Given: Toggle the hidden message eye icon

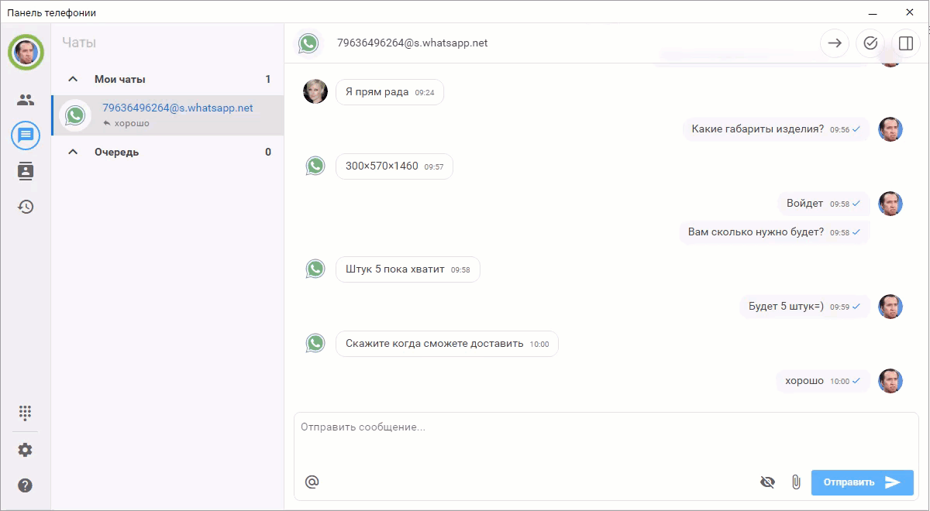Looking at the screenshot, I should 767,482.
